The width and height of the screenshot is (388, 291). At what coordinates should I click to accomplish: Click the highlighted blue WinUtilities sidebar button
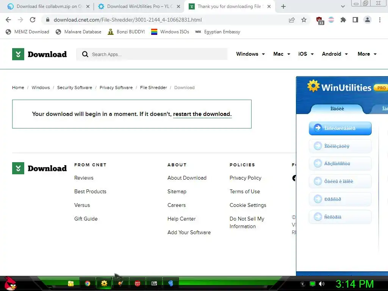click(x=340, y=128)
